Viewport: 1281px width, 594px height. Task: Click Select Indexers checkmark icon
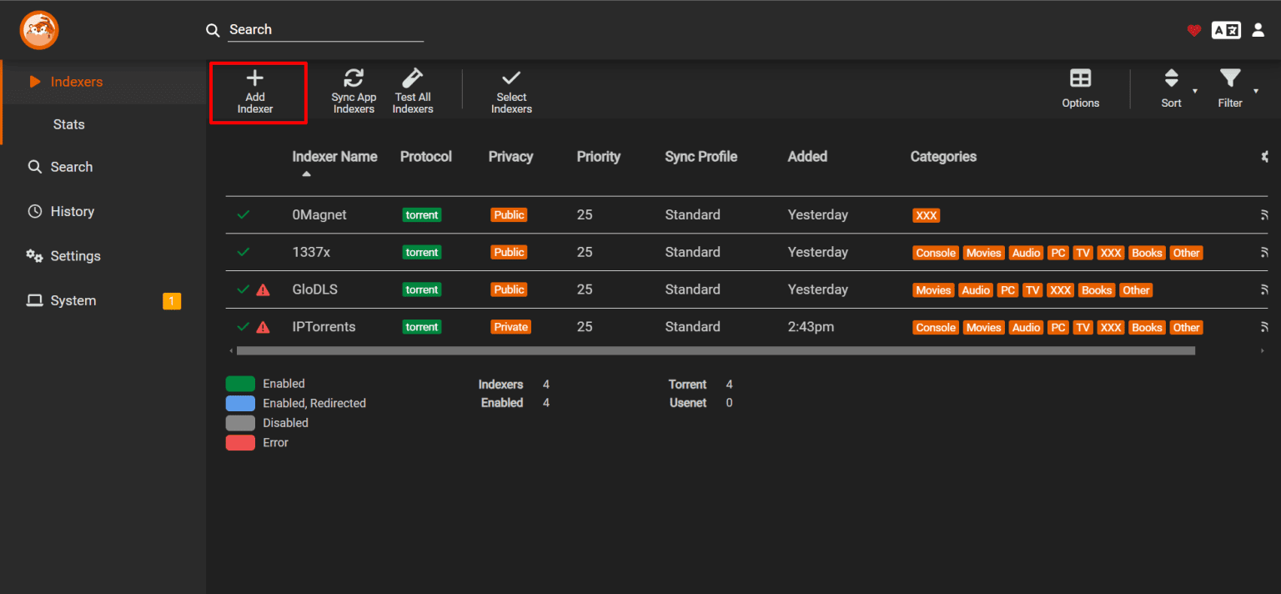(511, 78)
